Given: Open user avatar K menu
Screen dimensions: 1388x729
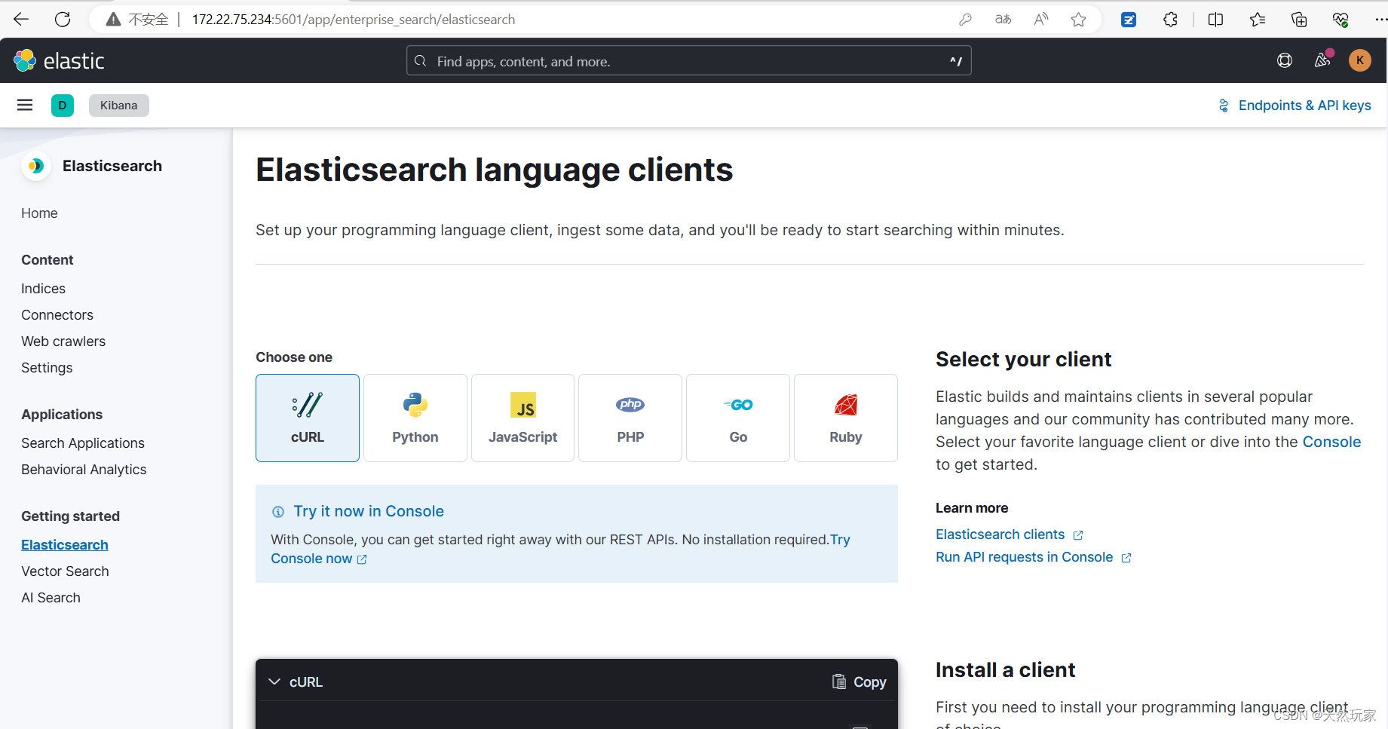Looking at the screenshot, I should [1360, 60].
